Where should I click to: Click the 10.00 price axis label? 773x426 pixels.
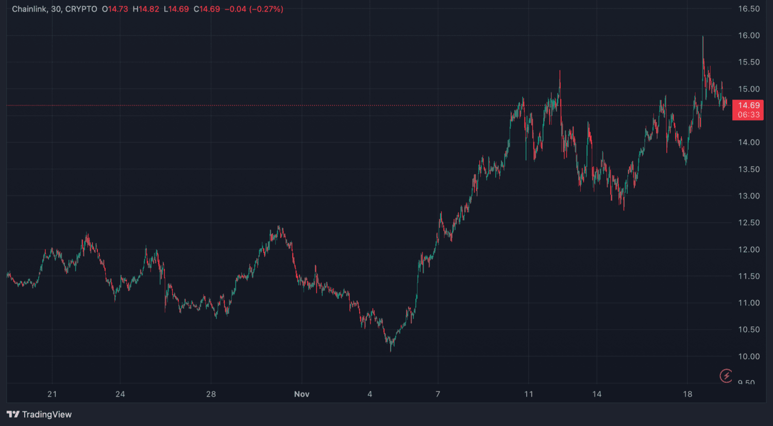pyautogui.click(x=749, y=356)
